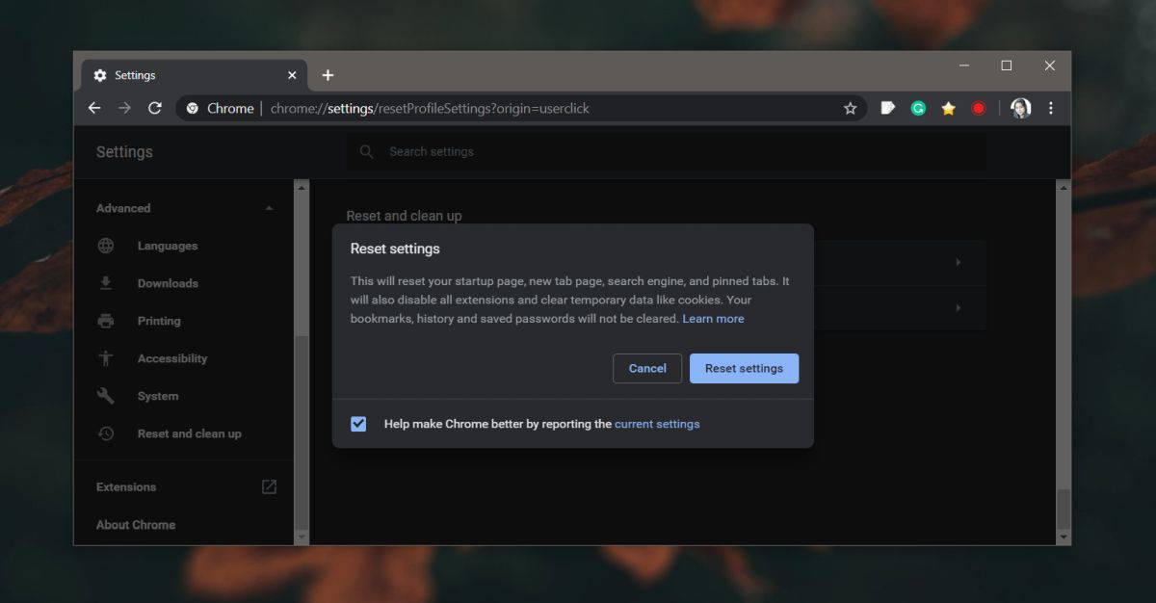Open Chrome's three-dot menu
1156x603 pixels.
[x=1051, y=108]
